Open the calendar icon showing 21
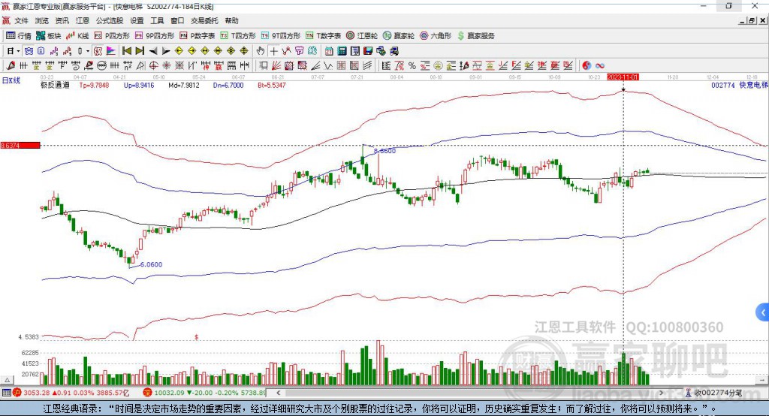 [329, 51]
